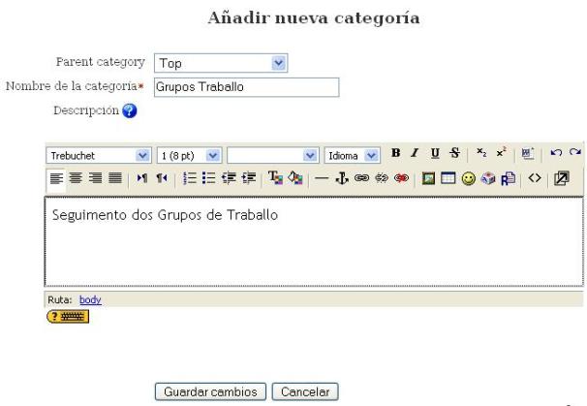Click the clean Word HTML icon
The height and width of the screenshot is (406, 587).
(528, 153)
